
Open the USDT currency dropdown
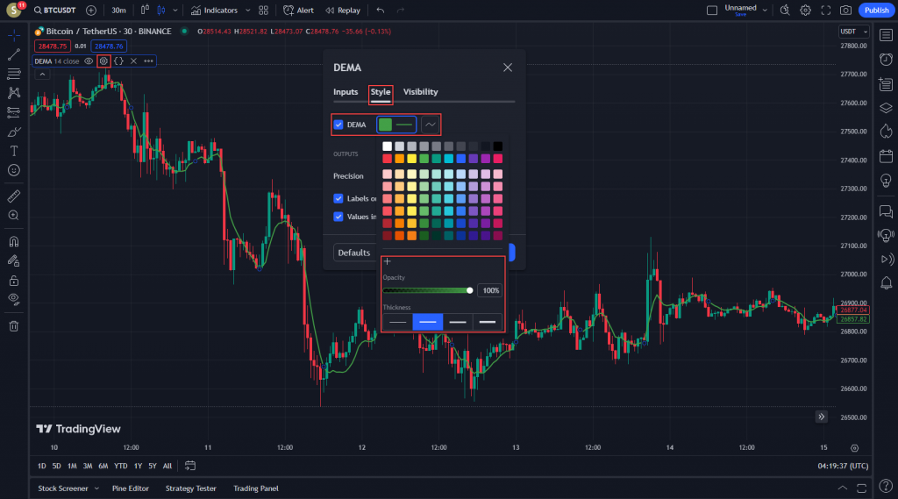click(x=853, y=32)
